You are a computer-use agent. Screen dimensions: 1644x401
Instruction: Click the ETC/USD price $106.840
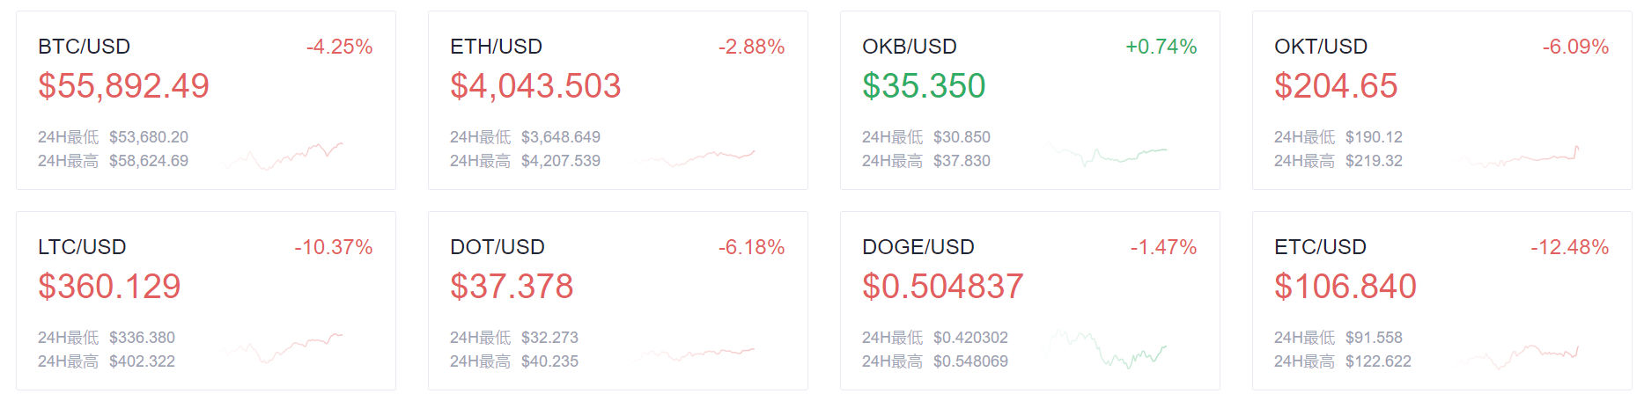(1345, 287)
